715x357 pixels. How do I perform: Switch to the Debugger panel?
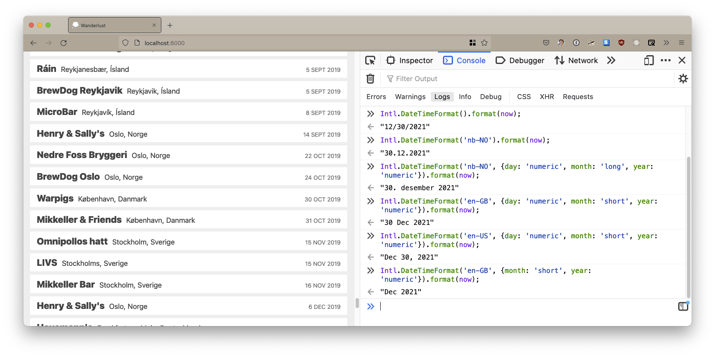coord(520,61)
